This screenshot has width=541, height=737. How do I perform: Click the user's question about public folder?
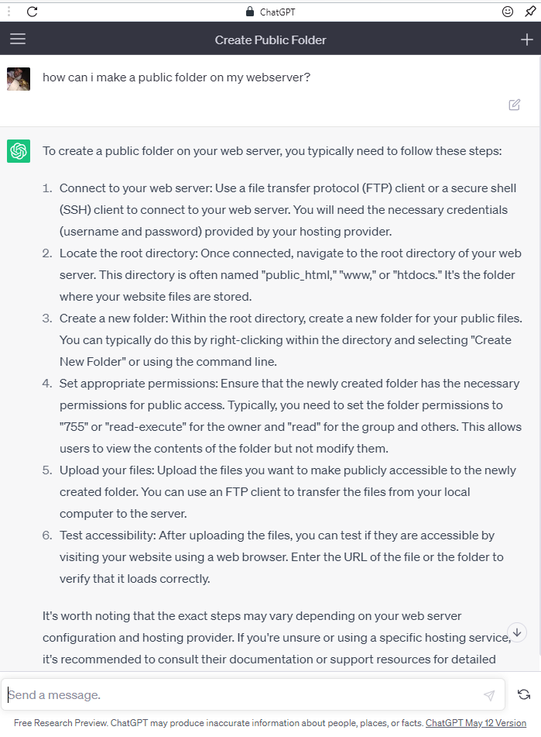coord(176,77)
